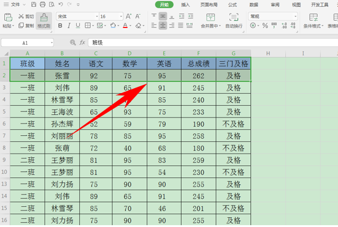Click the formula bar containing 班级
This screenshot has height=227, width=338.
coord(213,43)
